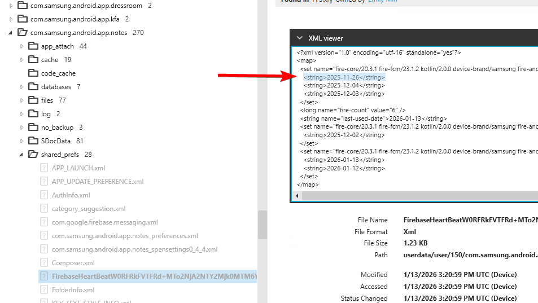Click the shared_prefs open folder icon
The width and height of the screenshot is (538, 303).
[33, 154]
